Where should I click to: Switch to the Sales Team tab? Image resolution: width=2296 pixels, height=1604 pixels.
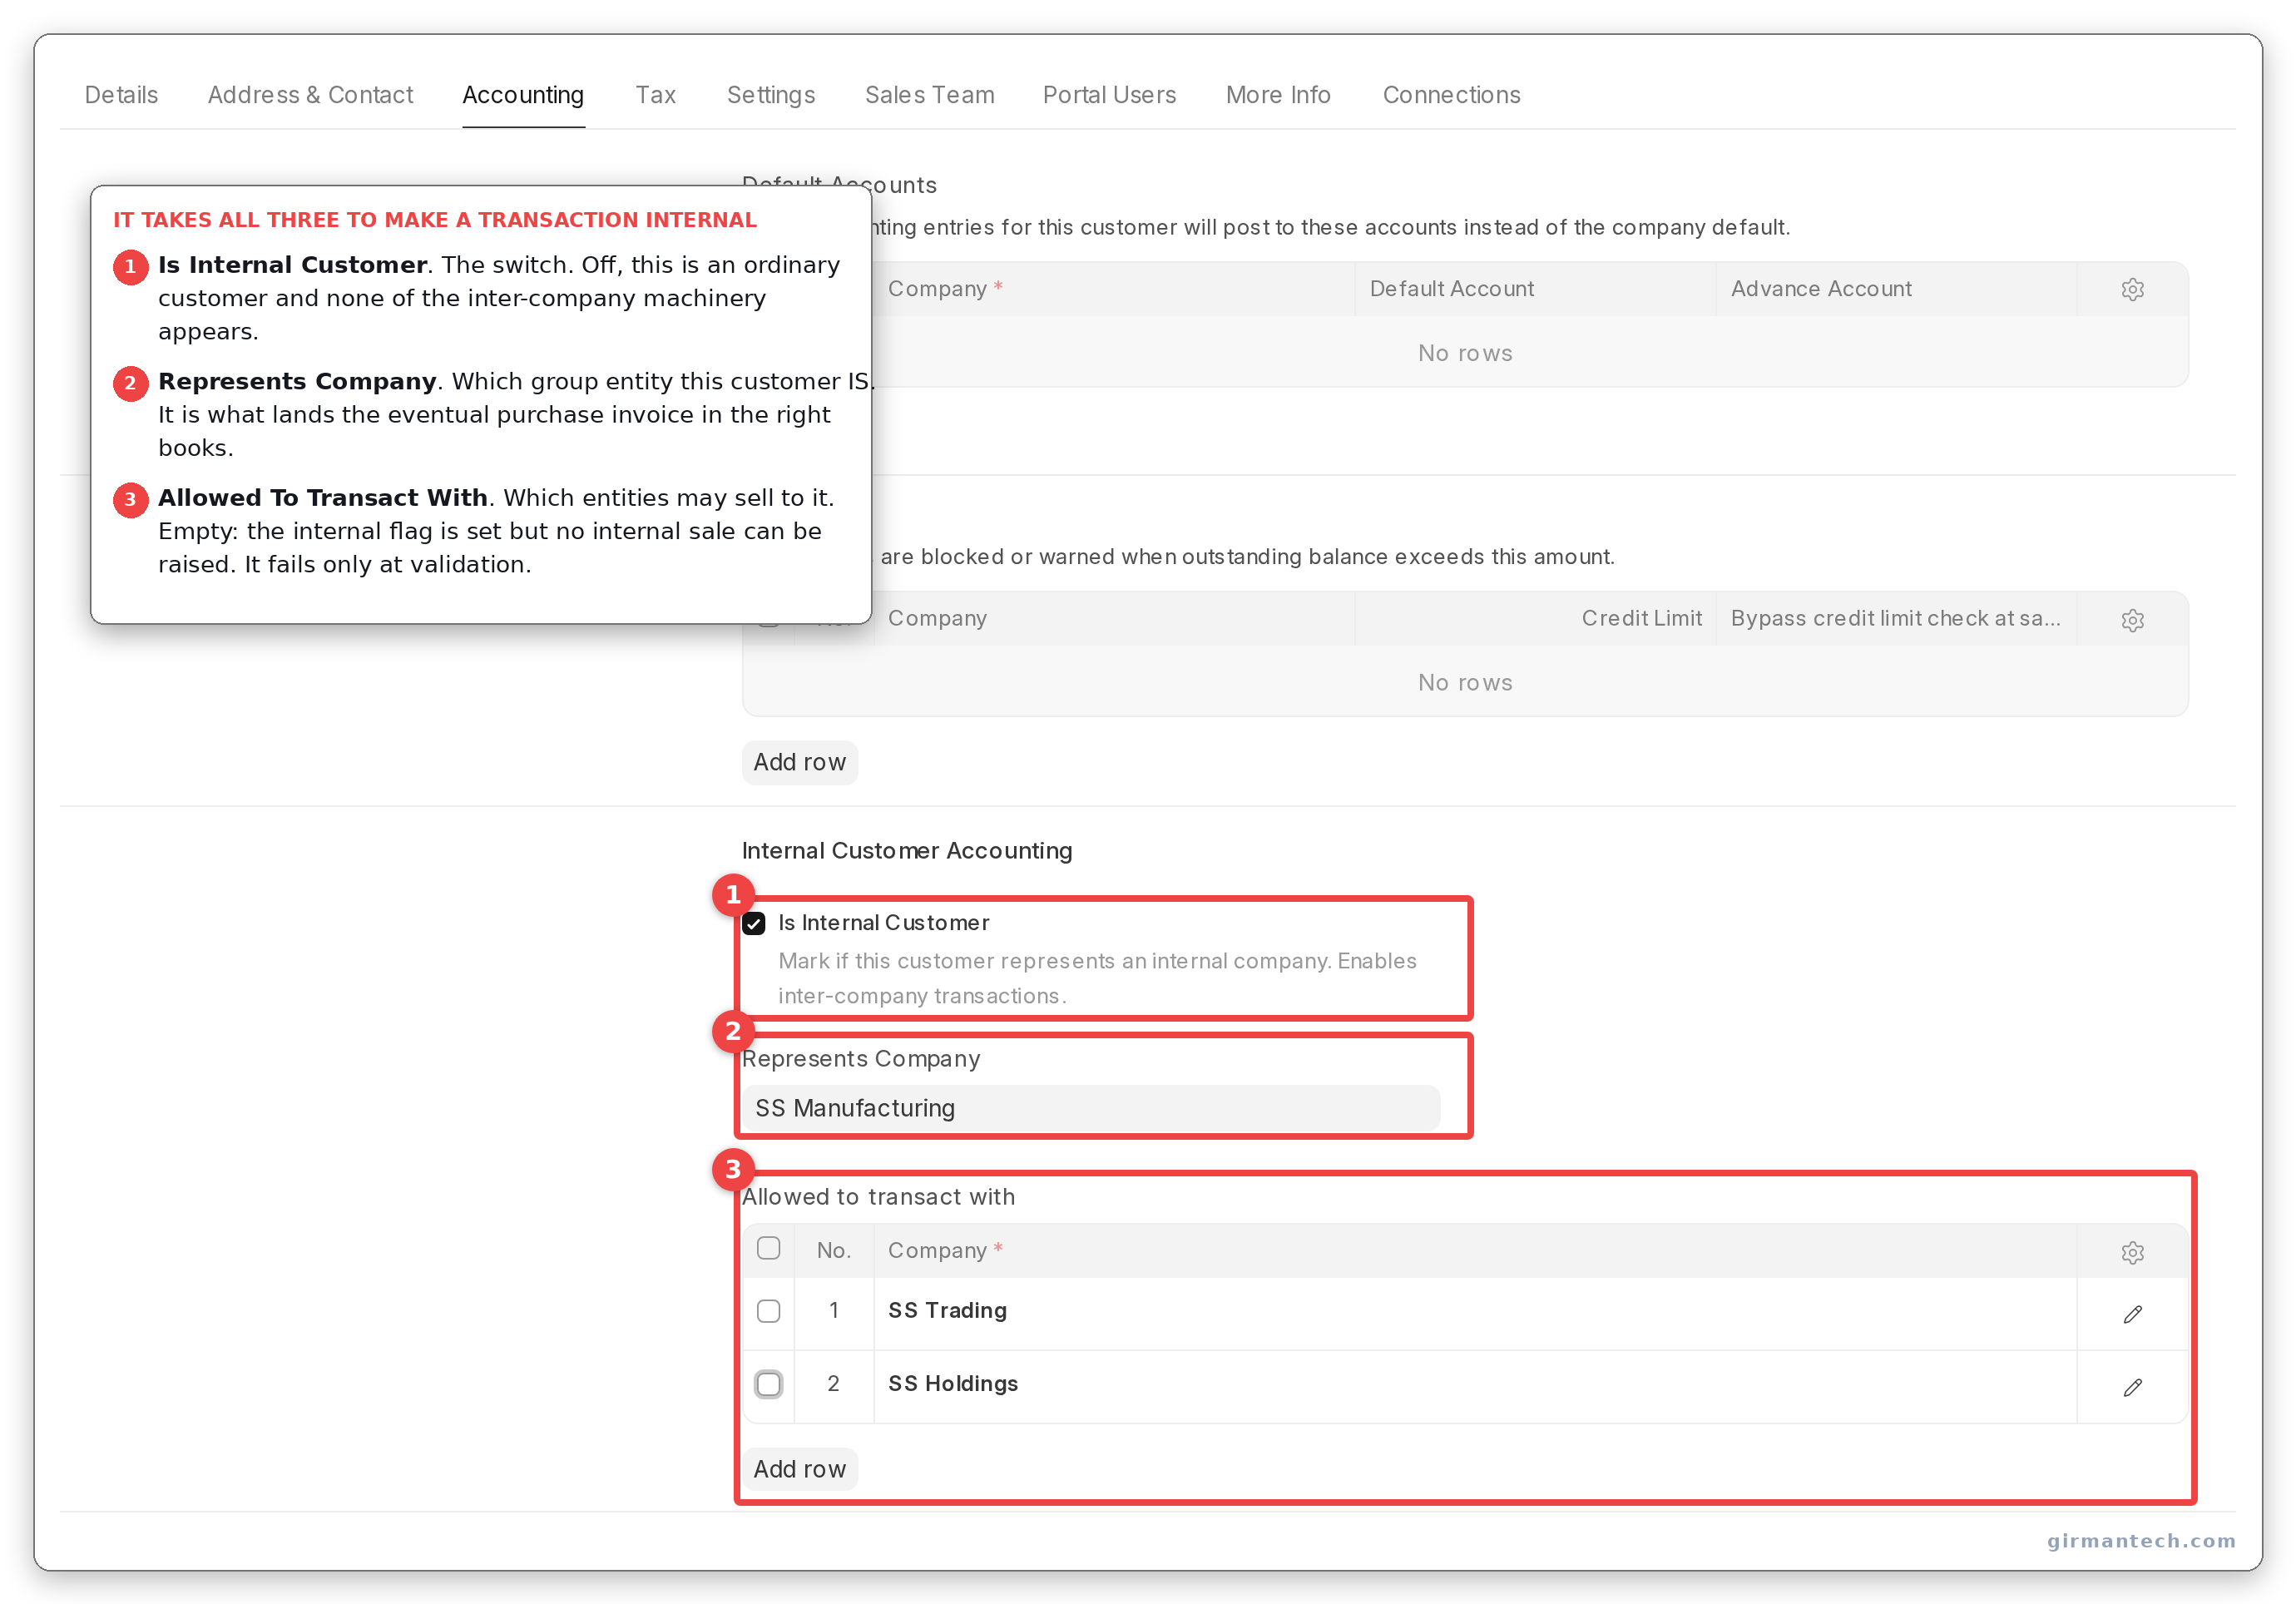coord(930,95)
